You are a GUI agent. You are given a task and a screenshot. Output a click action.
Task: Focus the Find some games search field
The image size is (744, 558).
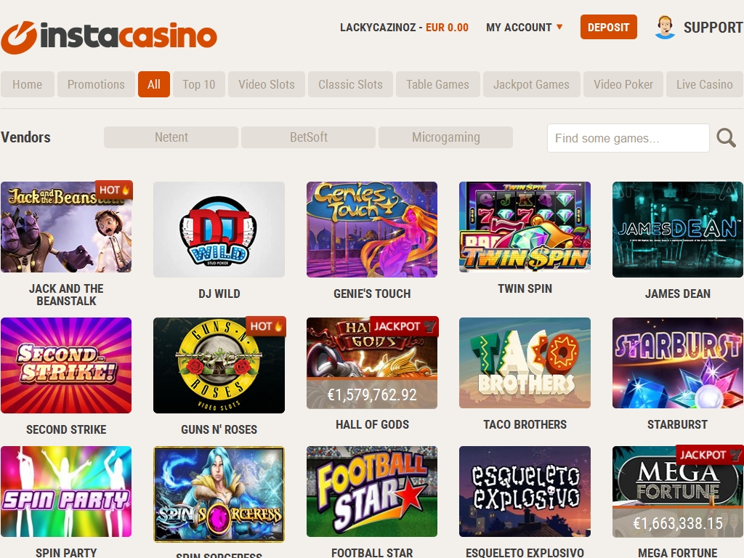(x=628, y=138)
